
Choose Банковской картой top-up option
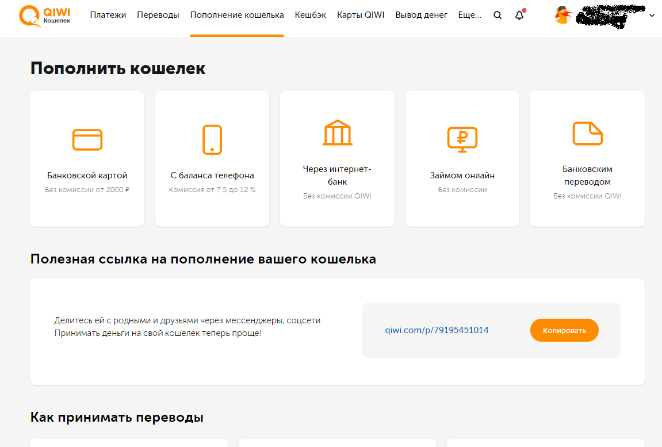[x=87, y=159]
